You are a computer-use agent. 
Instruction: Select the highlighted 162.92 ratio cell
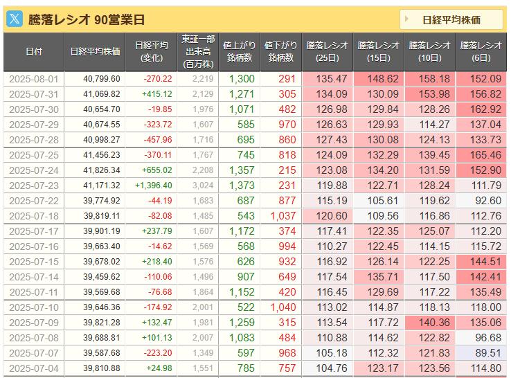point(481,109)
